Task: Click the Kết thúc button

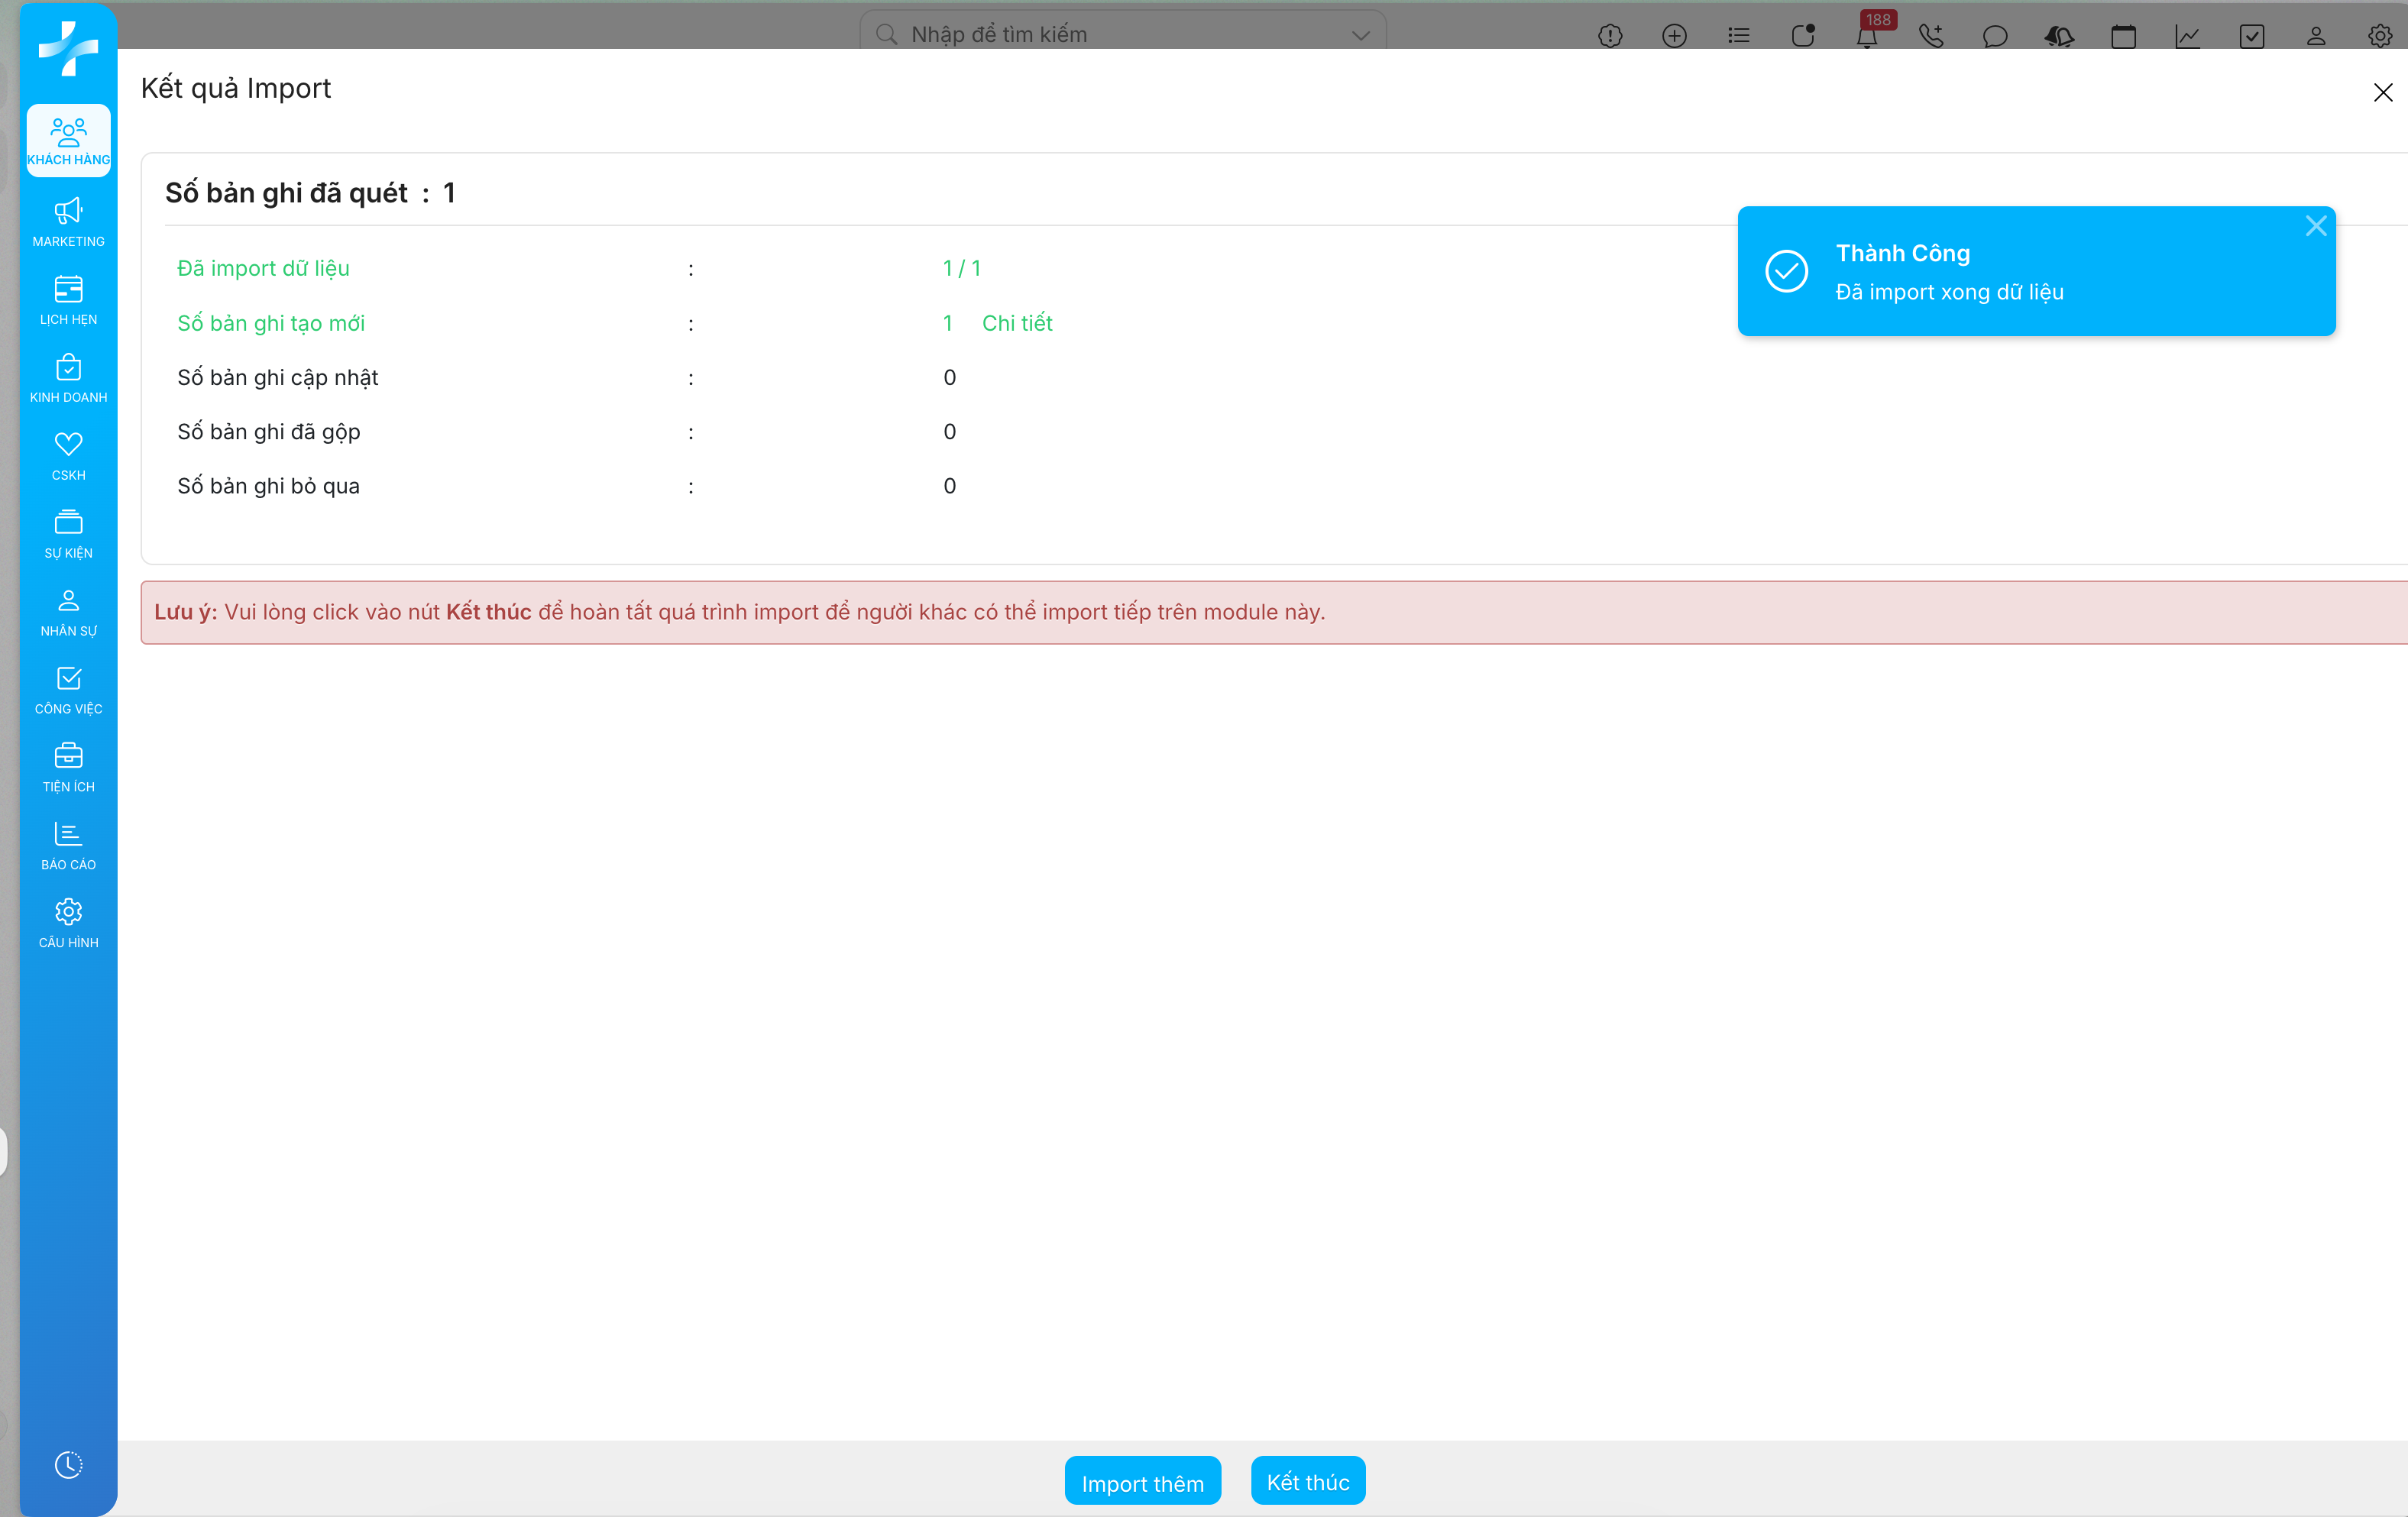Action: [x=1307, y=1481]
